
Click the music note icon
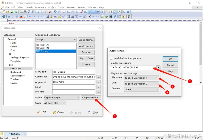point(115,16)
